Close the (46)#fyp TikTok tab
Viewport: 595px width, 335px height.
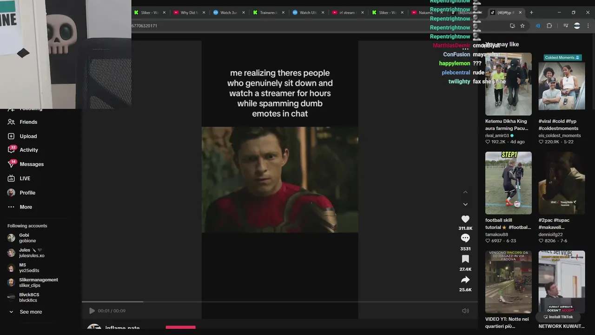(520, 13)
